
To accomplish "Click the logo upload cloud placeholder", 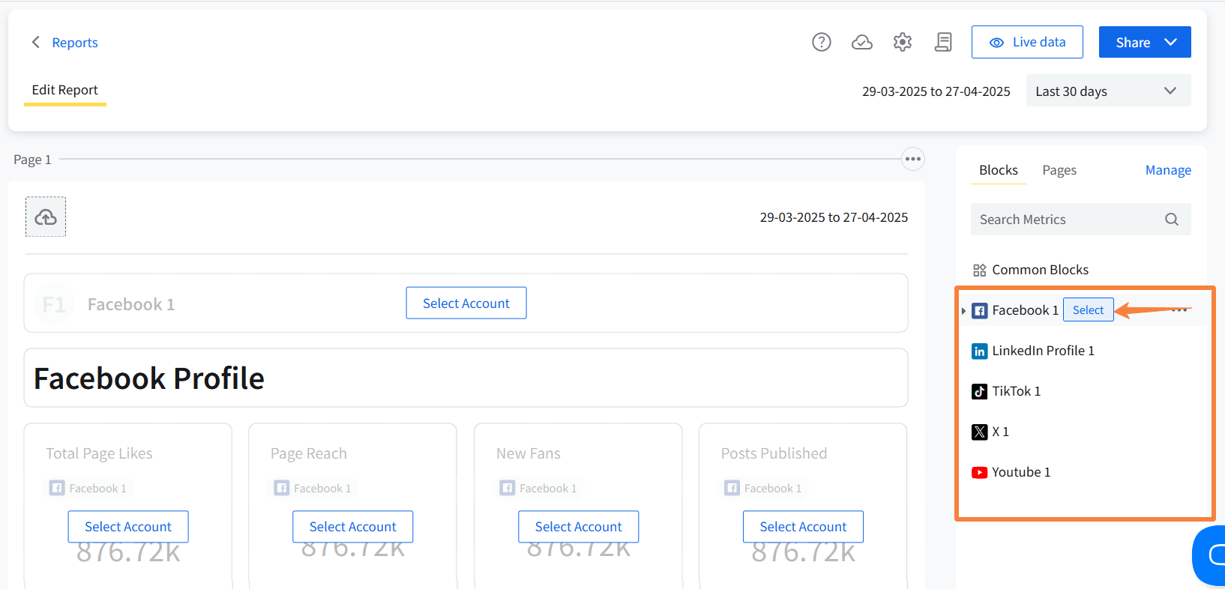I will pyautogui.click(x=46, y=217).
